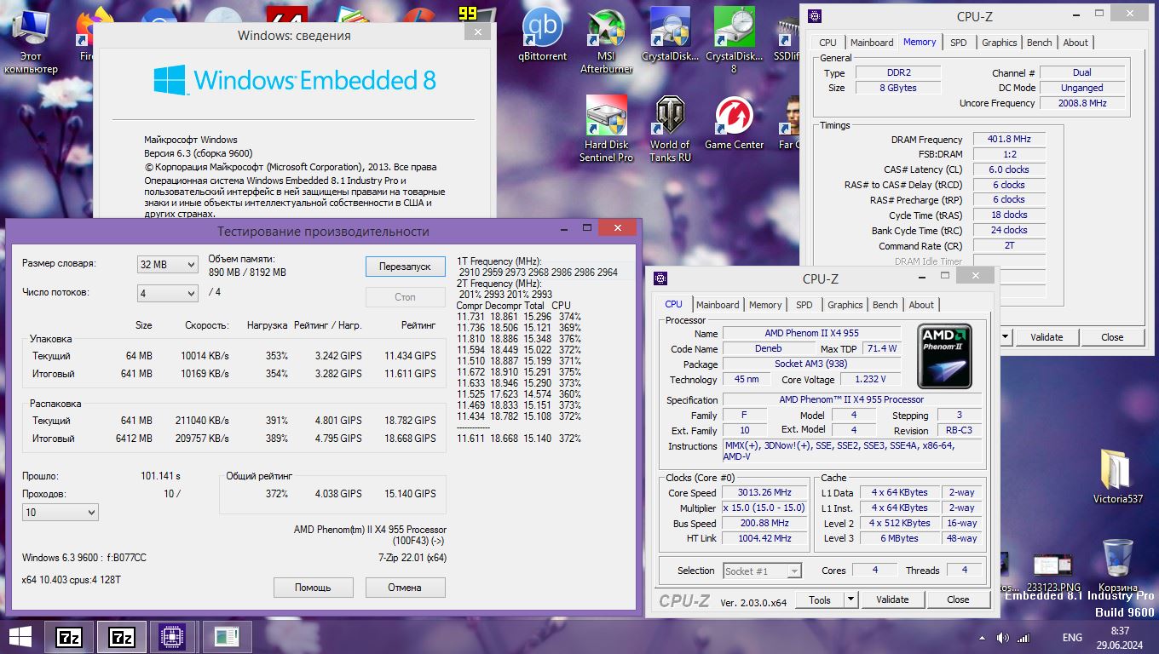Open the MSI Afterburner desktop shortcut
Viewport: 1159px width, 654px height.
606,40
